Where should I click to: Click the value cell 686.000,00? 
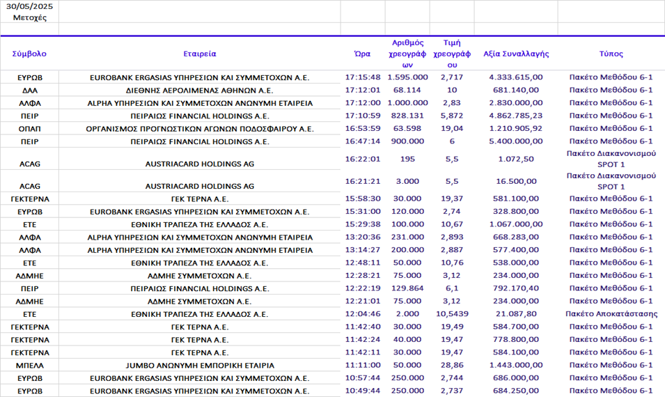coord(516,377)
